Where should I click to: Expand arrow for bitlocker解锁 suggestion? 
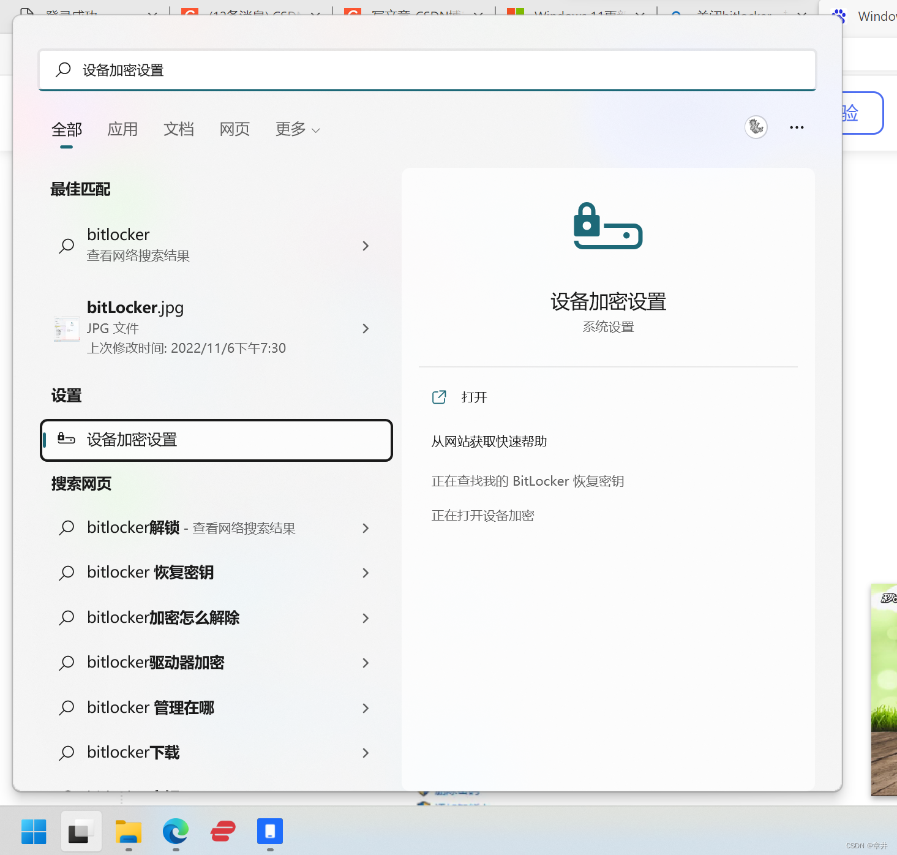pos(366,528)
